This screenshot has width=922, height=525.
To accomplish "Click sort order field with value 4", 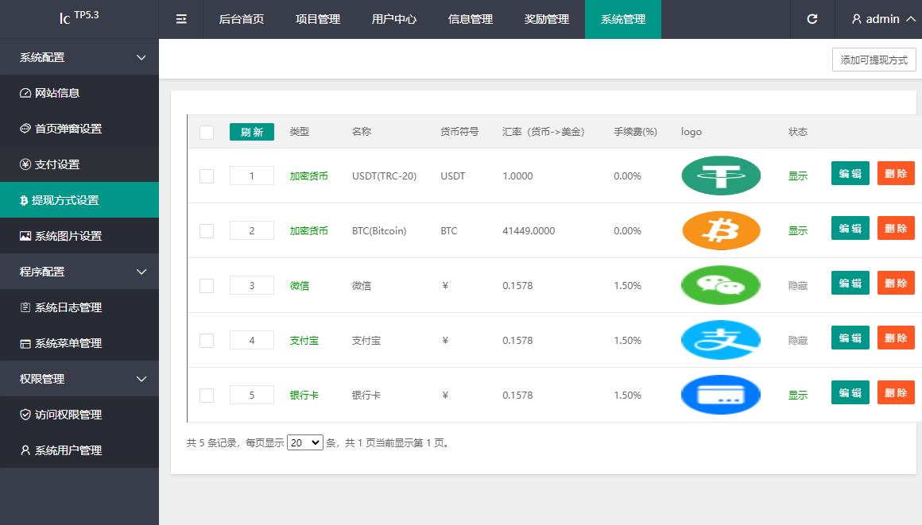I will pyautogui.click(x=252, y=340).
